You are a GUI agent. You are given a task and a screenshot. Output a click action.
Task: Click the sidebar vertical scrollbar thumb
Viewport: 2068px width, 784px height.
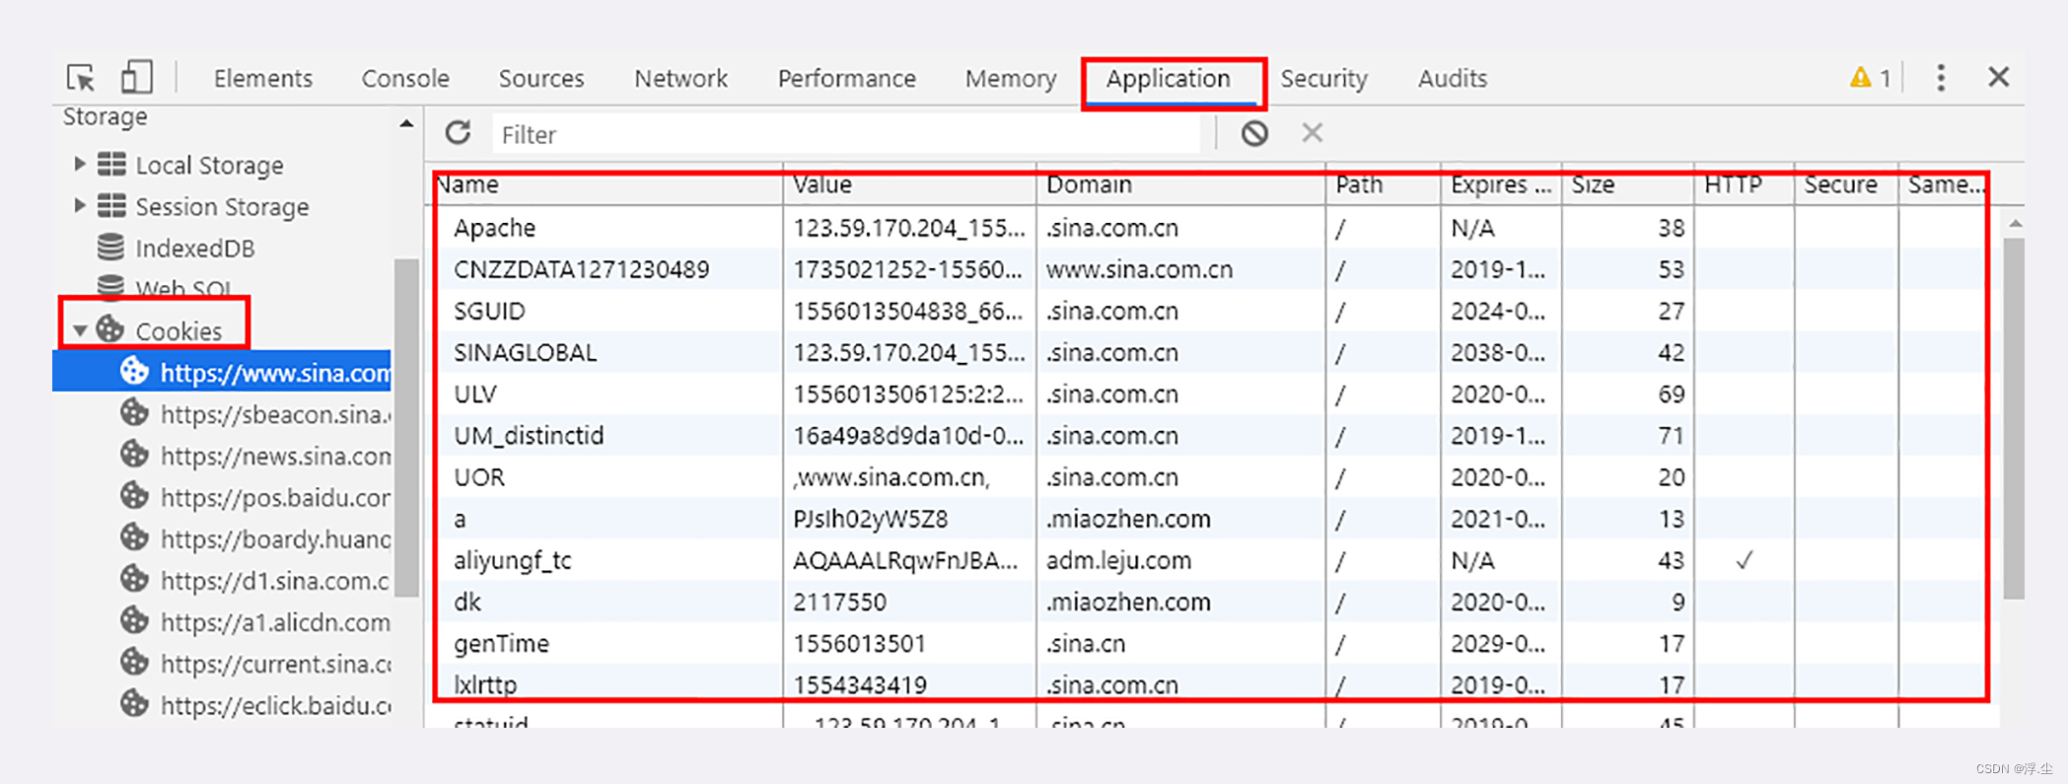coord(406,428)
